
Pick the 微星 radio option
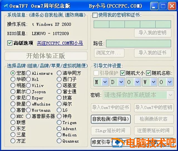13,104
